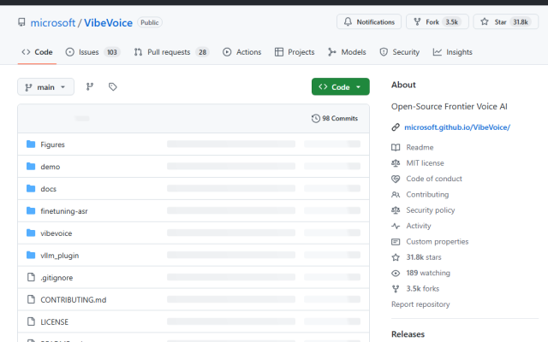
Task: Go to the Insights tab
Action: (452, 52)
